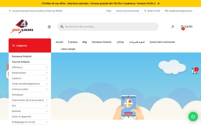Expand the Kits category arrow
Screen dimensions: 201x125
point(47,106)
